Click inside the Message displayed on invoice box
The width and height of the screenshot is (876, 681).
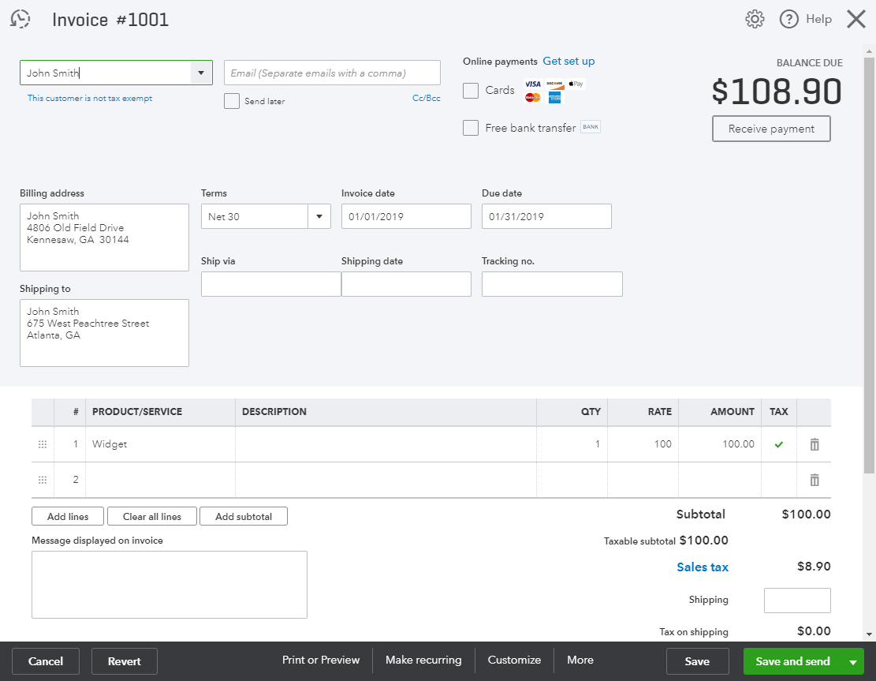[170, 584]
